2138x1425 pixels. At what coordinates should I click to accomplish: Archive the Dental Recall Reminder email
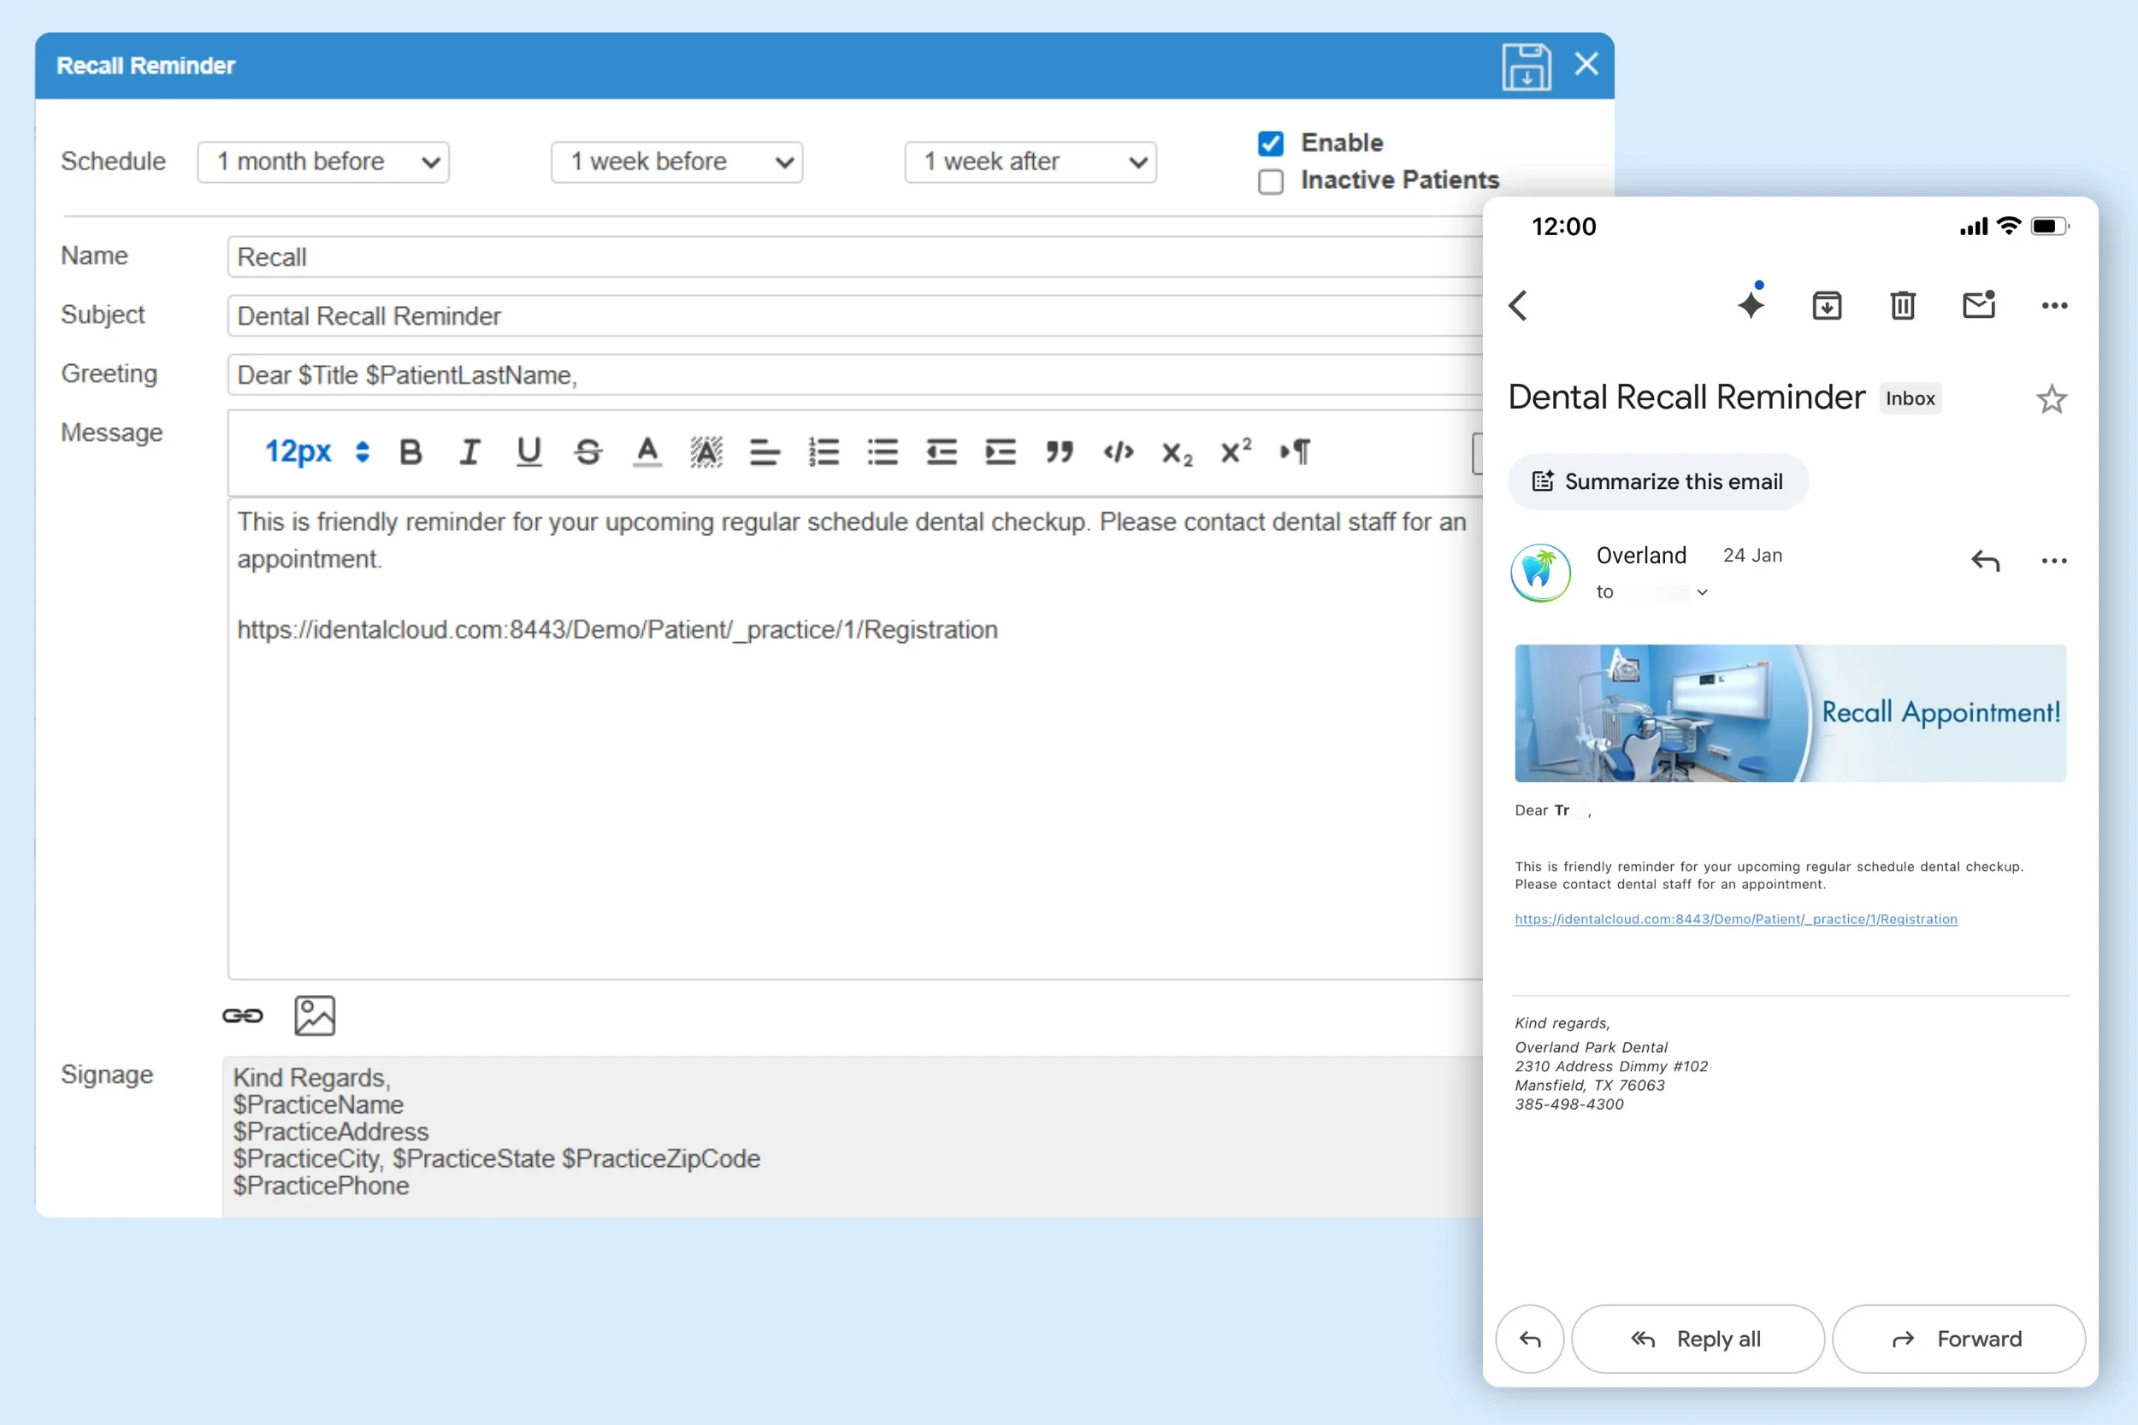click(1826, 305)
